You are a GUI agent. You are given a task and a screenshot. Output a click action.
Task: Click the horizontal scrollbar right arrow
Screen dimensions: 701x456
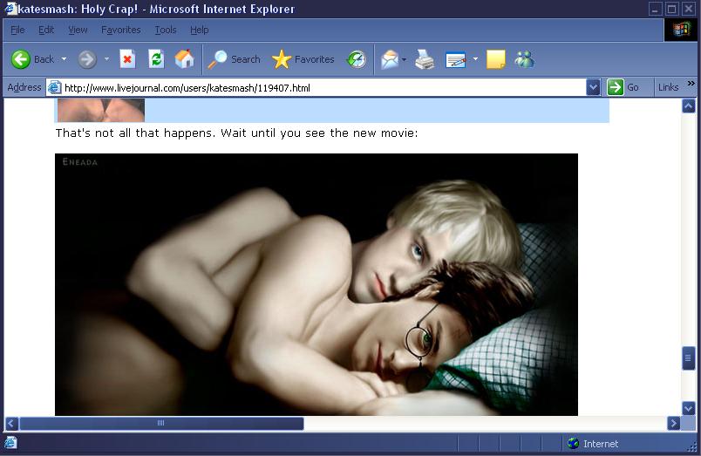(x=673, y=424)
